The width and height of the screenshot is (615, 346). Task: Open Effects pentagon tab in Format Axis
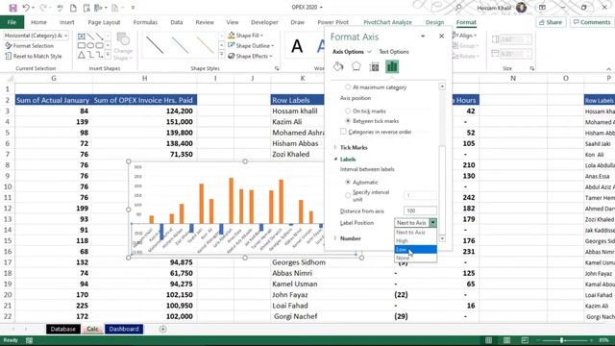point(357,66)
